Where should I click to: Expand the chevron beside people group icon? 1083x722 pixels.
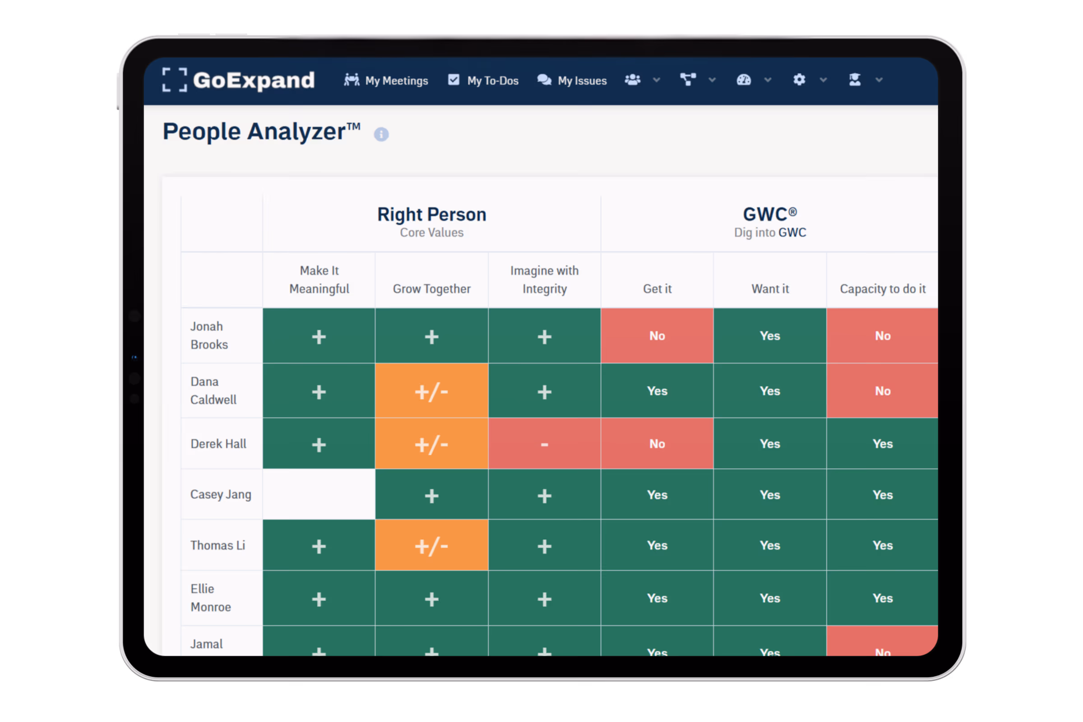tap(657, 80)
